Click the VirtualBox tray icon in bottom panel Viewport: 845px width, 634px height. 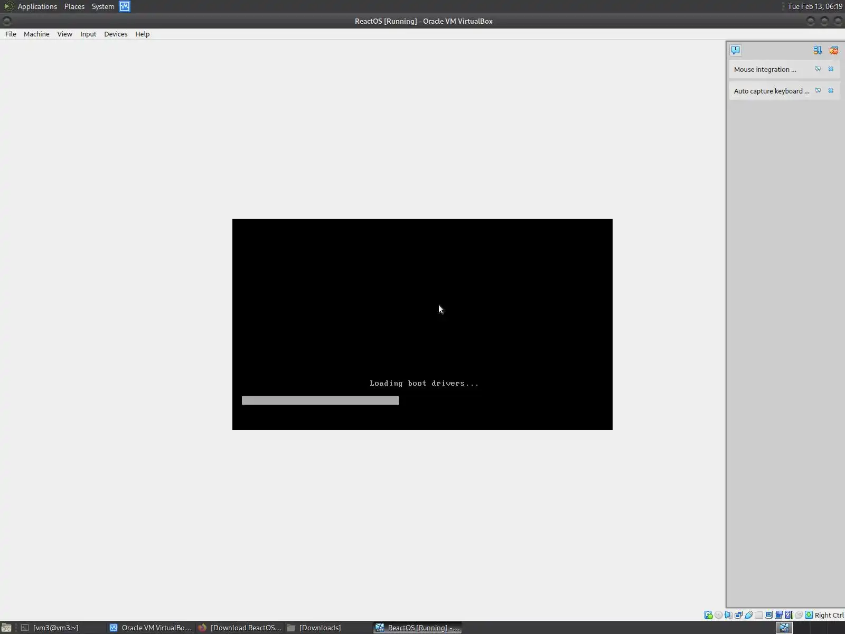pos(784,628)
